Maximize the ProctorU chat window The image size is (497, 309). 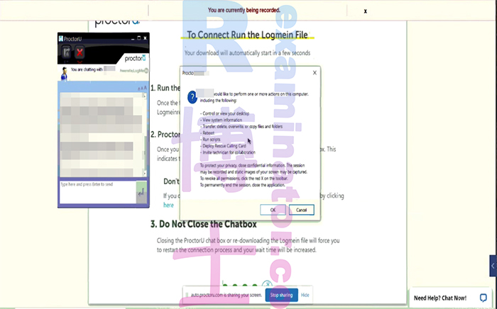[139, 38]
